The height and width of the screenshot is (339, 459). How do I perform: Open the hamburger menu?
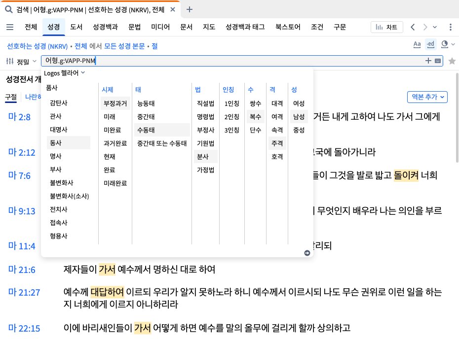[x=10, y=27]
